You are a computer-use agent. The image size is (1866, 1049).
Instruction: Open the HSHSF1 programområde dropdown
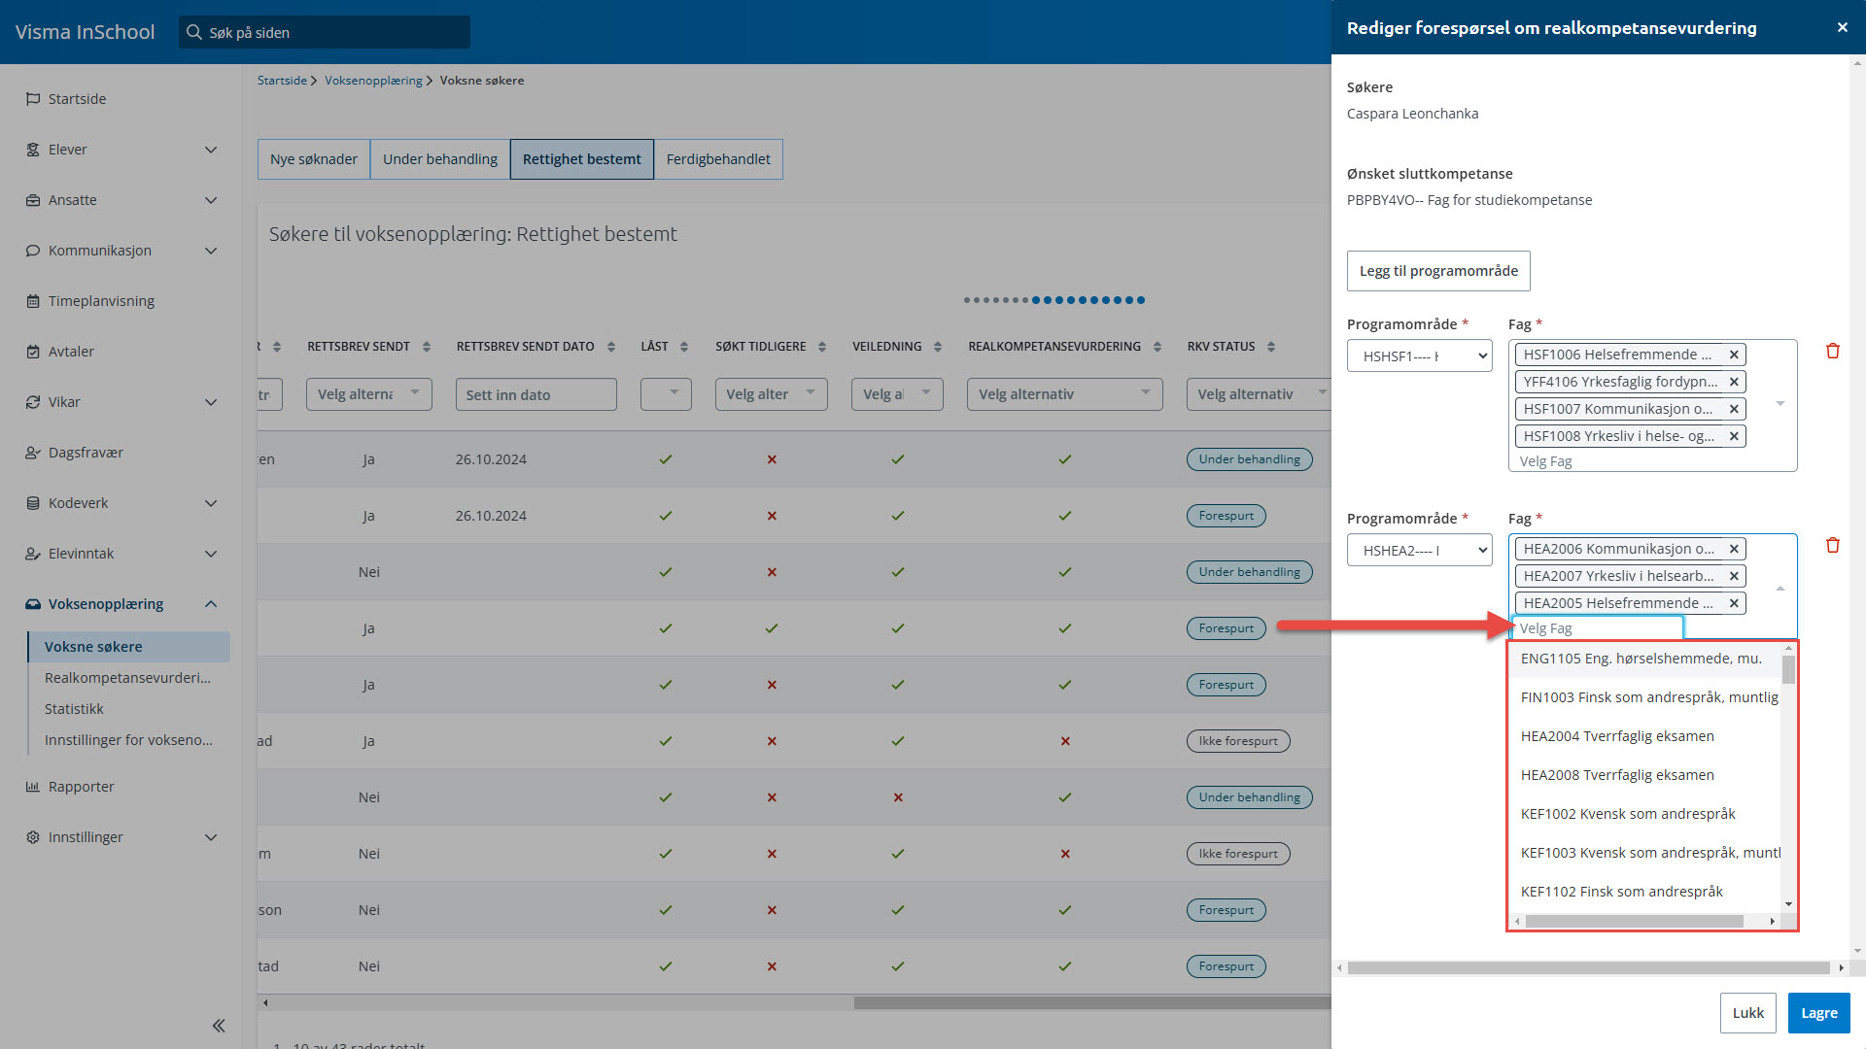click(x=1419, y=355)
